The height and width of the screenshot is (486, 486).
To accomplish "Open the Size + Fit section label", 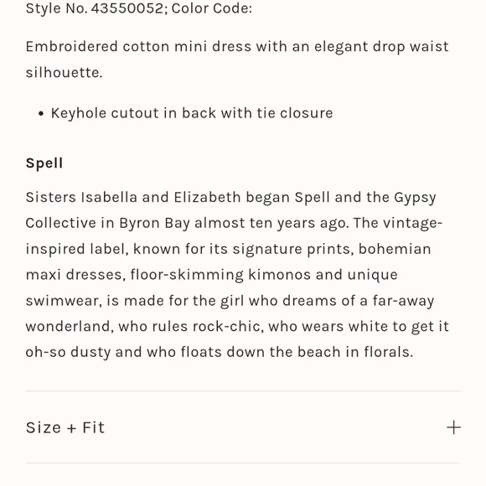I will point(65,427).
